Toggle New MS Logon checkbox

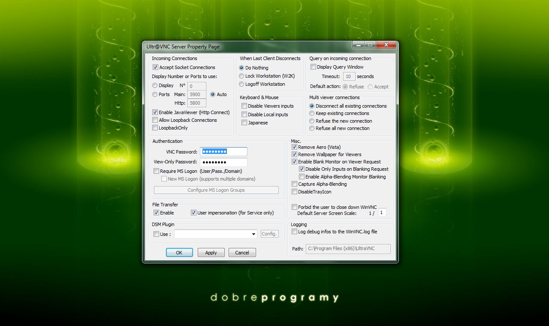(x=164, y=179)
